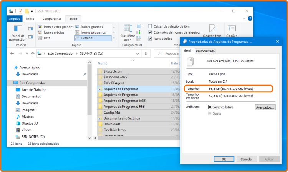
Task: Open the Arquivo menu tab
Action: pyautogui.click(x=15, y=19)
